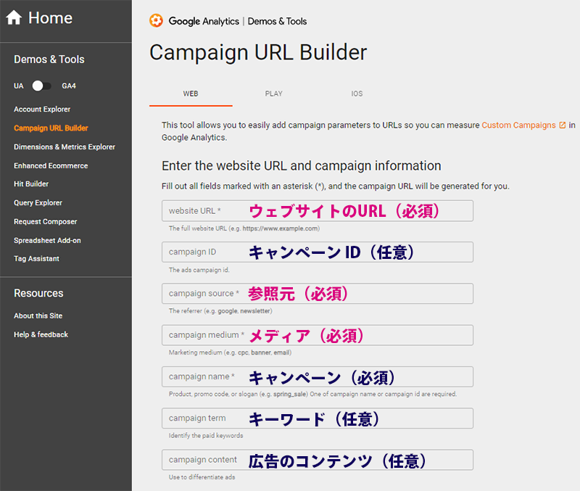Click "The full website URL" helper text
580x491 pixels.
click(244, 228)
